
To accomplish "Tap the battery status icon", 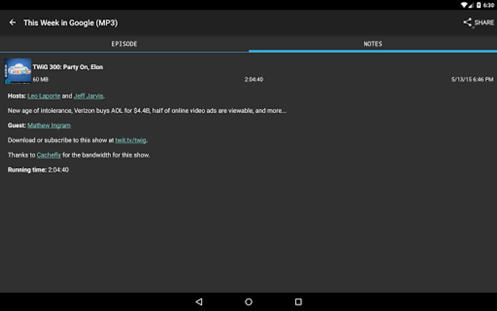I will 479,5.
